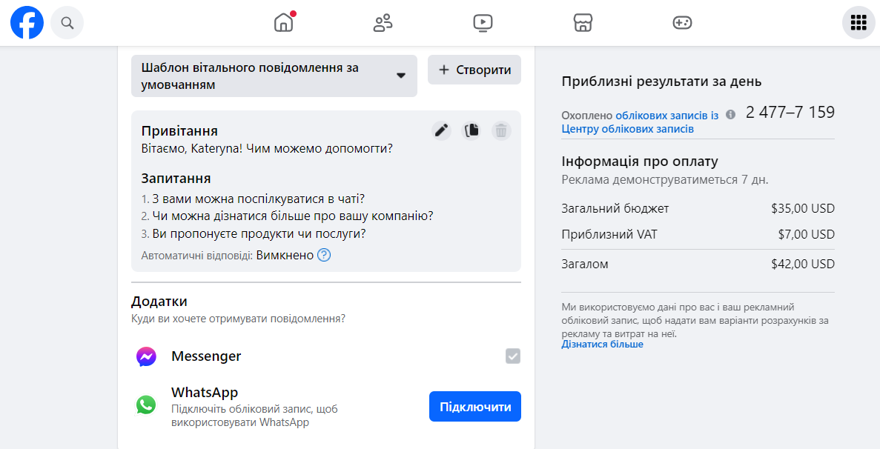Click the Створити button to make a new template
This screenshot has height=449, width=880.
click(x=474, y=69)
